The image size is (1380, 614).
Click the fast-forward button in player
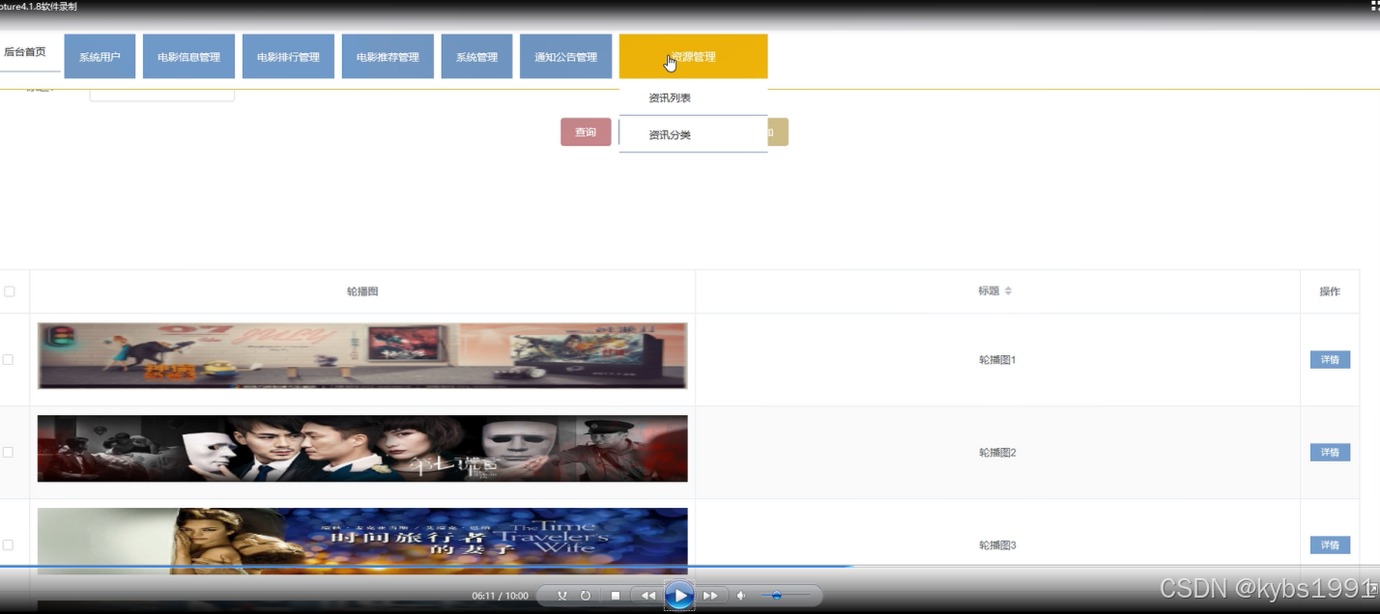(x=711, y=596)
